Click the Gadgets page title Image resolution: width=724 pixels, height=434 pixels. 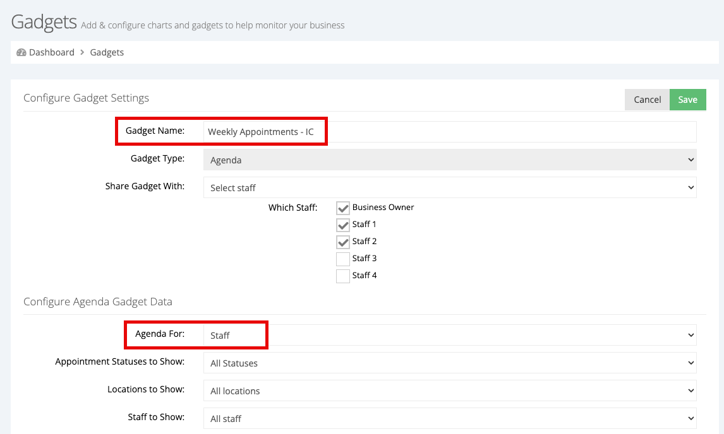pos(44,22)
